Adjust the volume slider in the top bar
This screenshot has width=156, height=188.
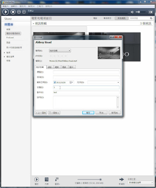click(x=141, y=12)
